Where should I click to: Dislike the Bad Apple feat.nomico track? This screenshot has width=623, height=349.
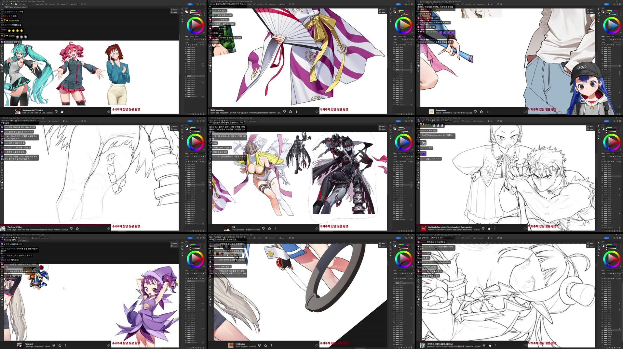(x=483, y=228)
